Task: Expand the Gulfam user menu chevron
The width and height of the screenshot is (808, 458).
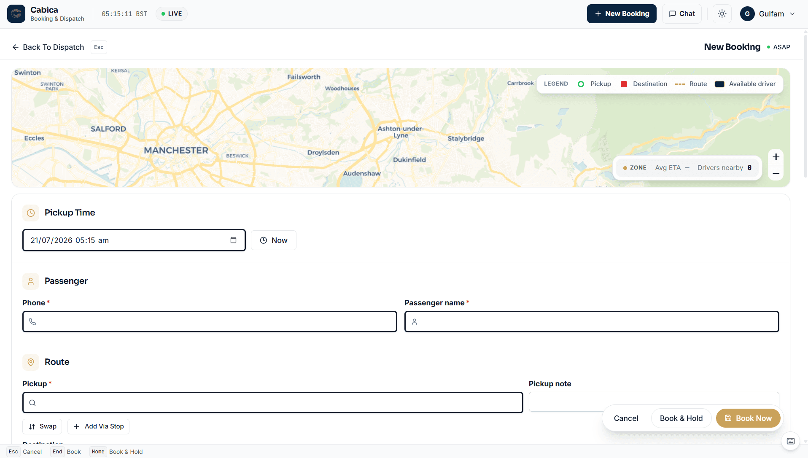Action: (792, 14)
